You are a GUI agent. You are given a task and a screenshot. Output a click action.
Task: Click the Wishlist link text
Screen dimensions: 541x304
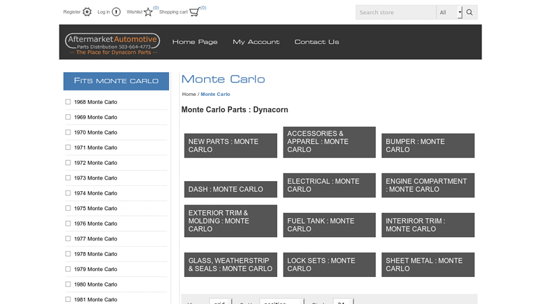(x=135, y=12)
